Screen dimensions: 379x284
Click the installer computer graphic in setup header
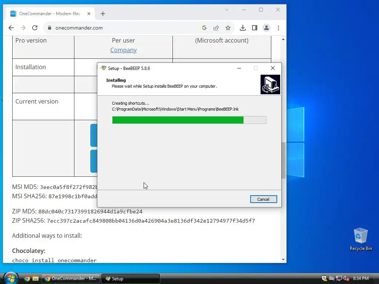[270, 84]
